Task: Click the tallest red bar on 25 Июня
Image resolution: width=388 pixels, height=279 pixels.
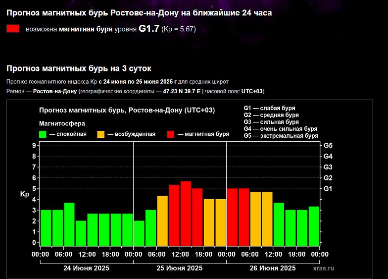Action: [186, 214]
